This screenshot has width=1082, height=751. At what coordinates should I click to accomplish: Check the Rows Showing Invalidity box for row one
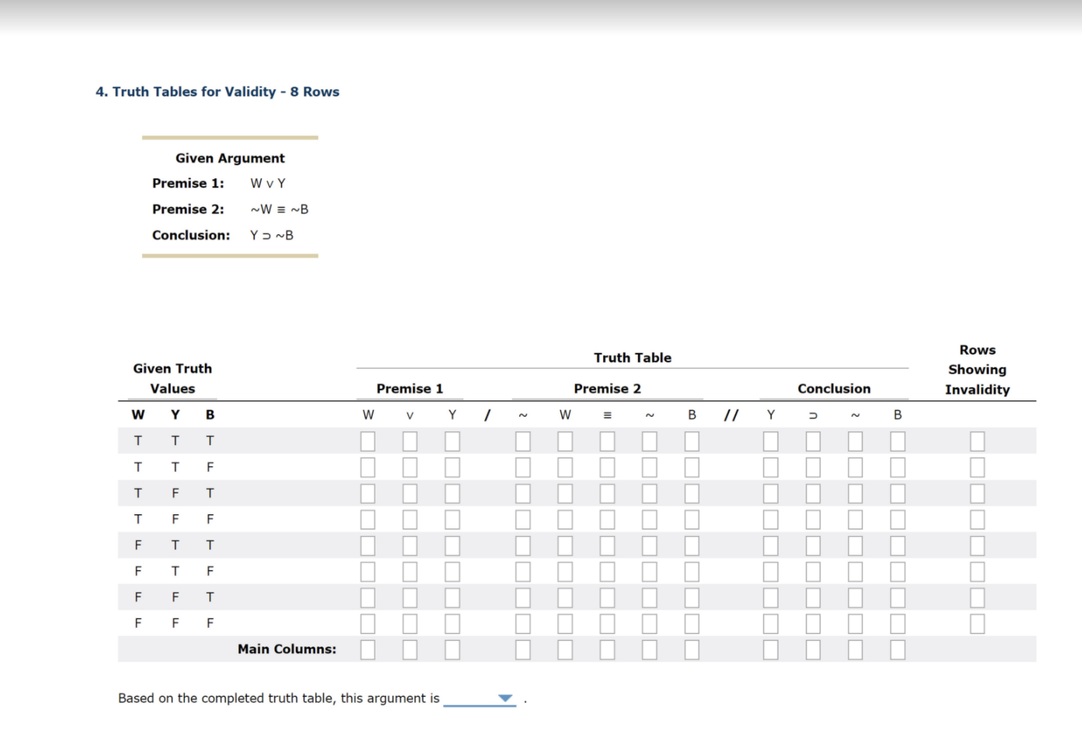click(x=976, y=441)
